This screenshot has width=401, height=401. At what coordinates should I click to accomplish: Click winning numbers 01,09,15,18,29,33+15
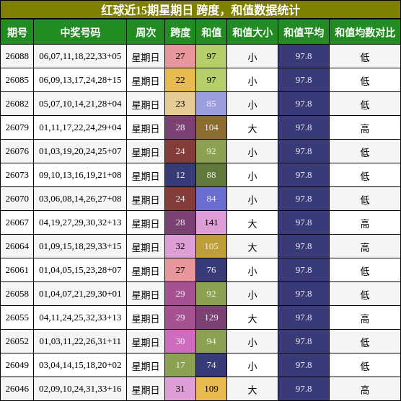(x=80, y=246)
